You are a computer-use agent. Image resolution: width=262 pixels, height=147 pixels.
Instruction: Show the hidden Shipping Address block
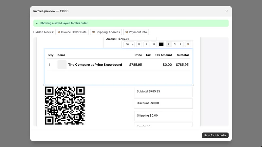click(x=106, y=32)
